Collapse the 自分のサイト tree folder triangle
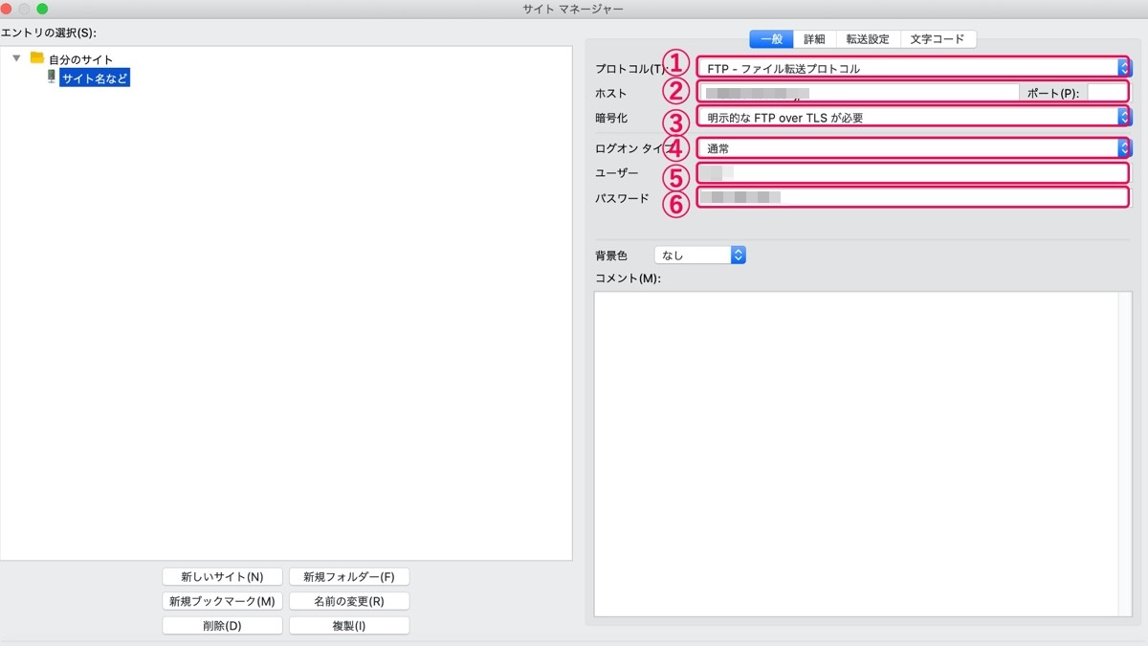 tap(16, 58)
